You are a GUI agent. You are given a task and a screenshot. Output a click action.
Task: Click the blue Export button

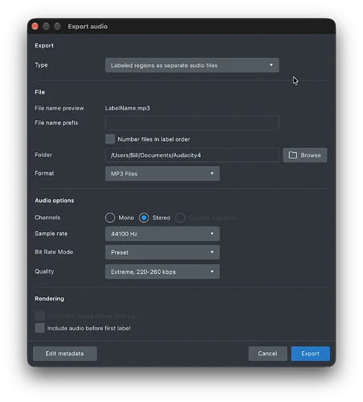[x=311, y=354]
